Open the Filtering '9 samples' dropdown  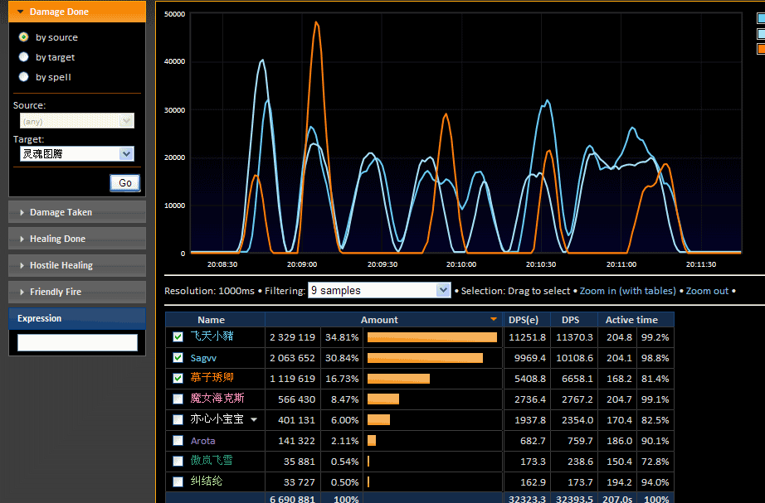tap(379, 291)
